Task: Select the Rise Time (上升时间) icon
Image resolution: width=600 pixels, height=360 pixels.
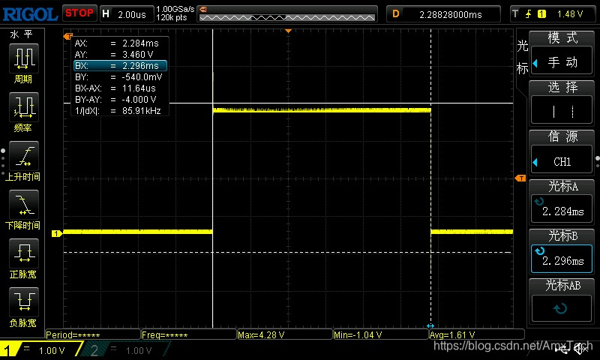Action: [24, 156]
